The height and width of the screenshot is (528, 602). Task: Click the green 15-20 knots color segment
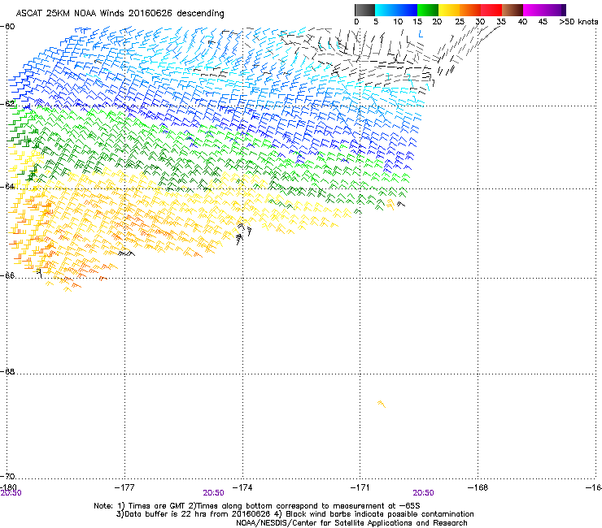point(428,10)
